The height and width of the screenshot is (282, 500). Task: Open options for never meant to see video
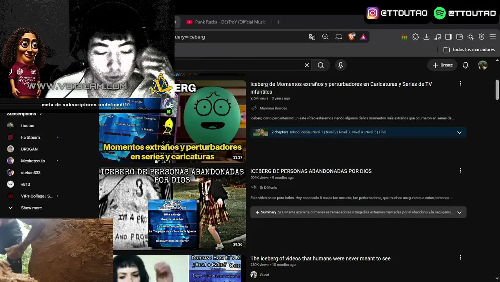pyautogui.click(x=460, y=257)
